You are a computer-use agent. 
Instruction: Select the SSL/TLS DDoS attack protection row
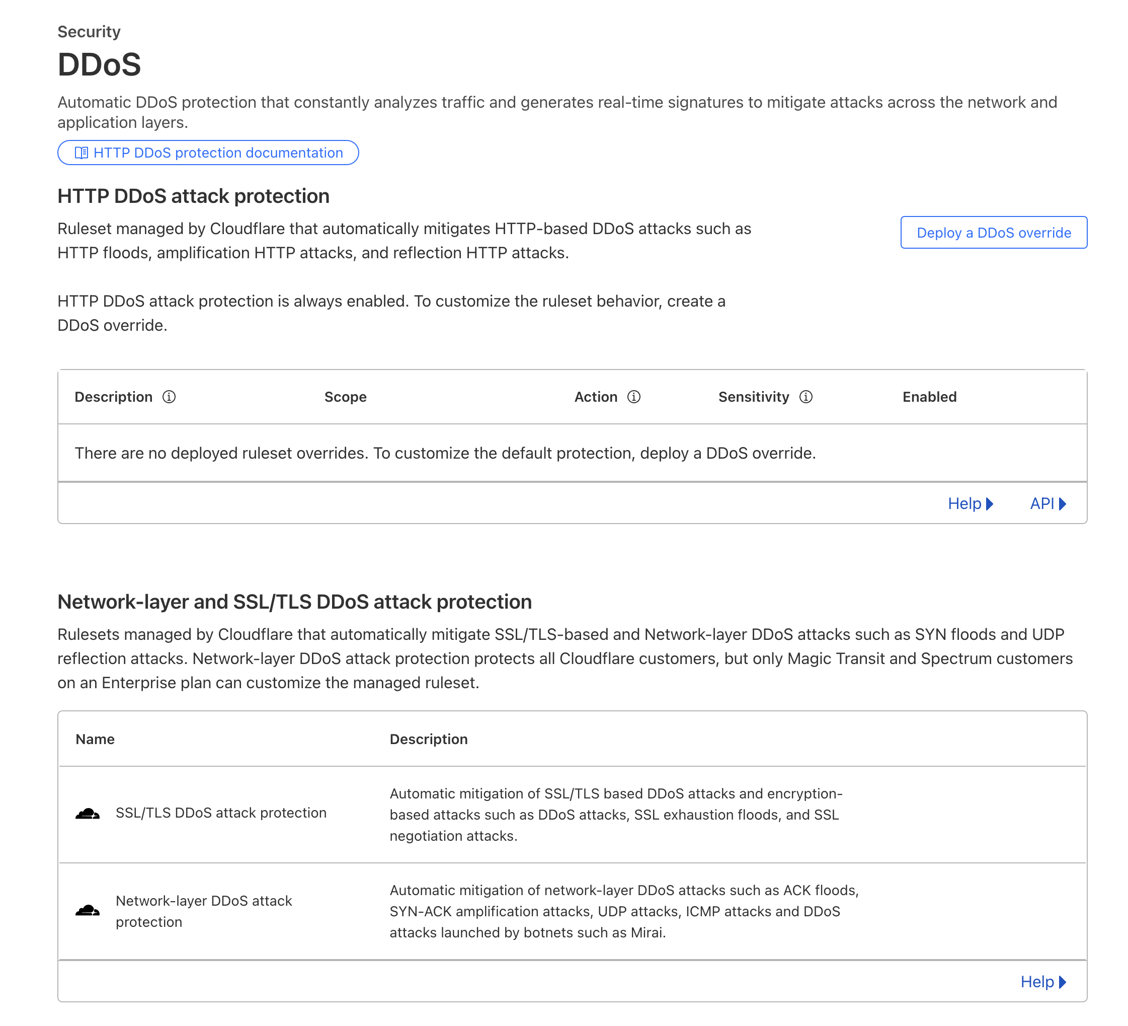coord(221,814)
